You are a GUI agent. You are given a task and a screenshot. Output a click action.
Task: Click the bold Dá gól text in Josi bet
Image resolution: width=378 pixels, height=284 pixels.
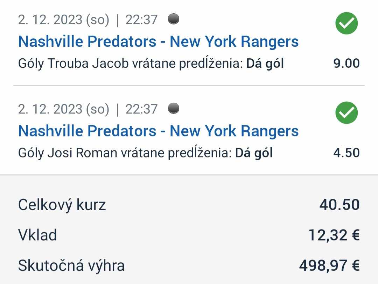point(254,153)
